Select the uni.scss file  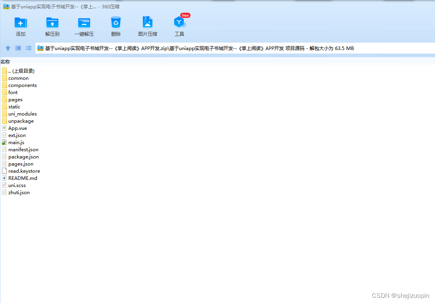(x=14, y=185)
